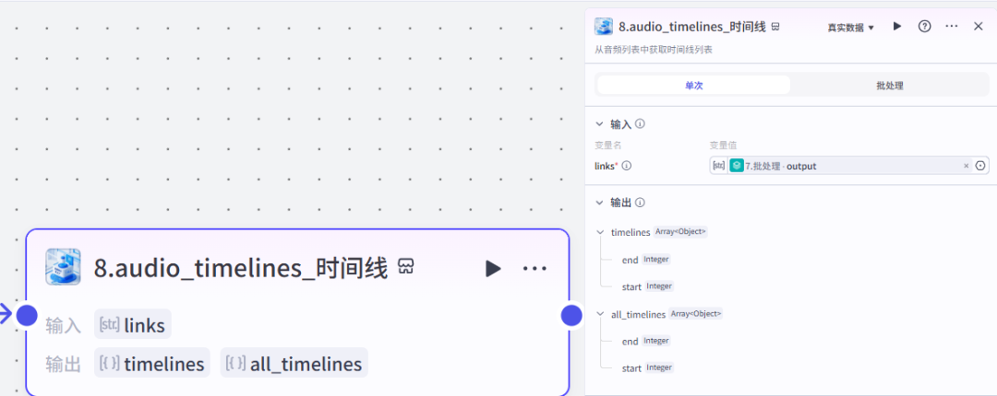This screenshot has height=396, width=997.
Task: Open the 真实数据 dropdown in panel header
Action: pyautogui.click(x=851, y=28)
